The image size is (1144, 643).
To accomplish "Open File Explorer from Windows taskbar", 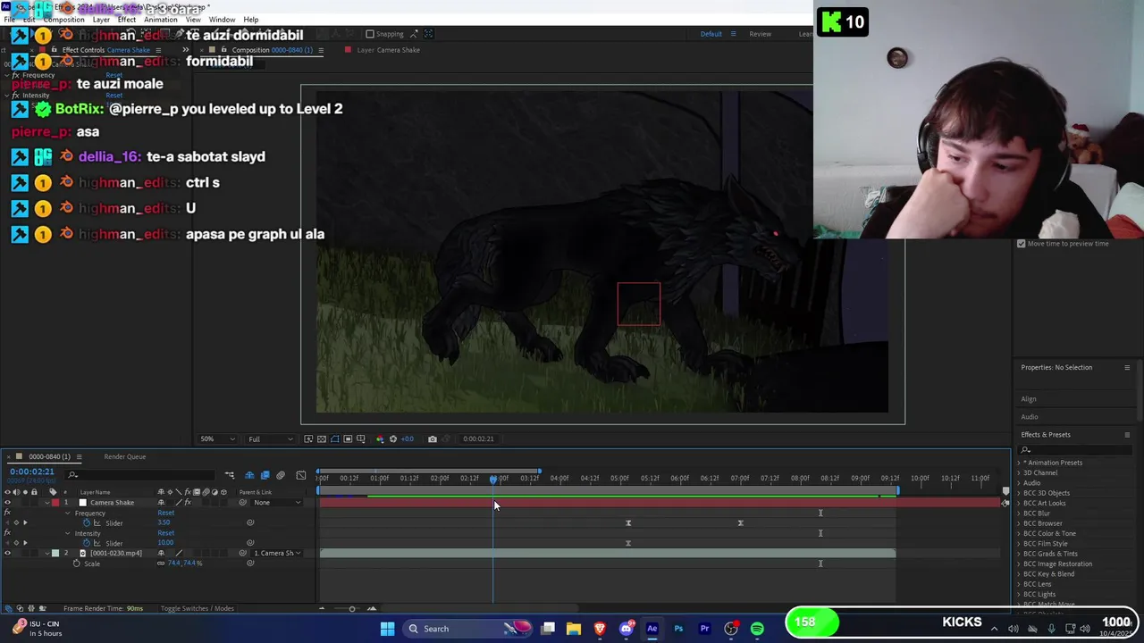I will pos(574,629).
